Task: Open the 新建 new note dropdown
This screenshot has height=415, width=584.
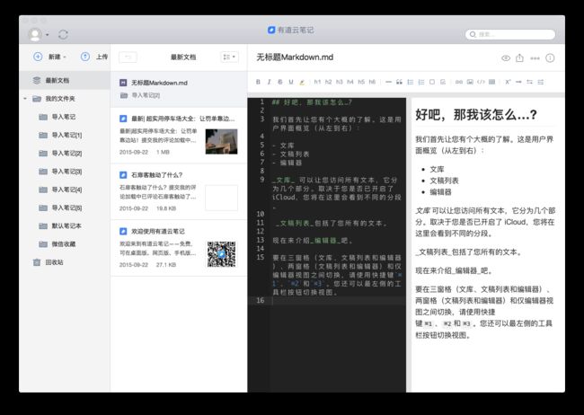Action: click(x=49, y=57)
